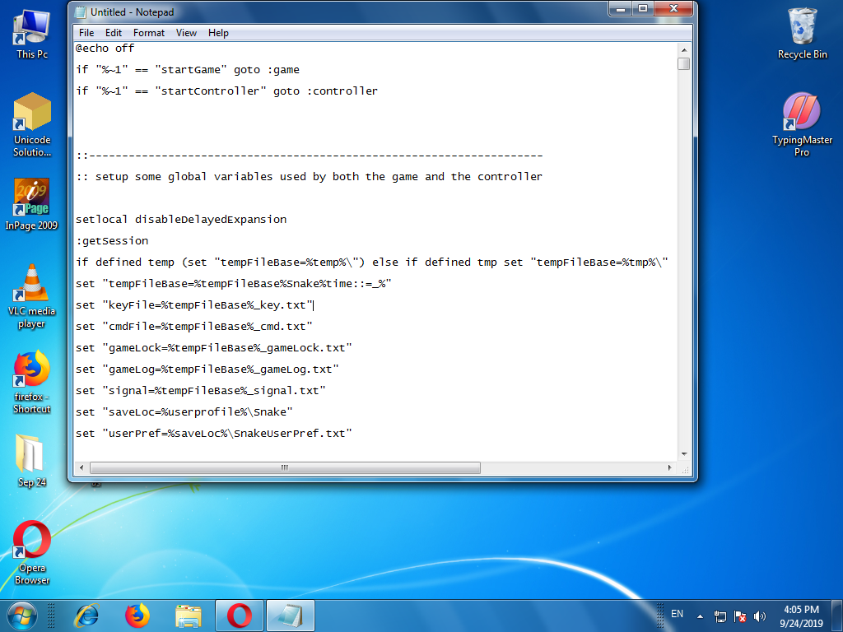Open the View menu

(x=186, y=33)
